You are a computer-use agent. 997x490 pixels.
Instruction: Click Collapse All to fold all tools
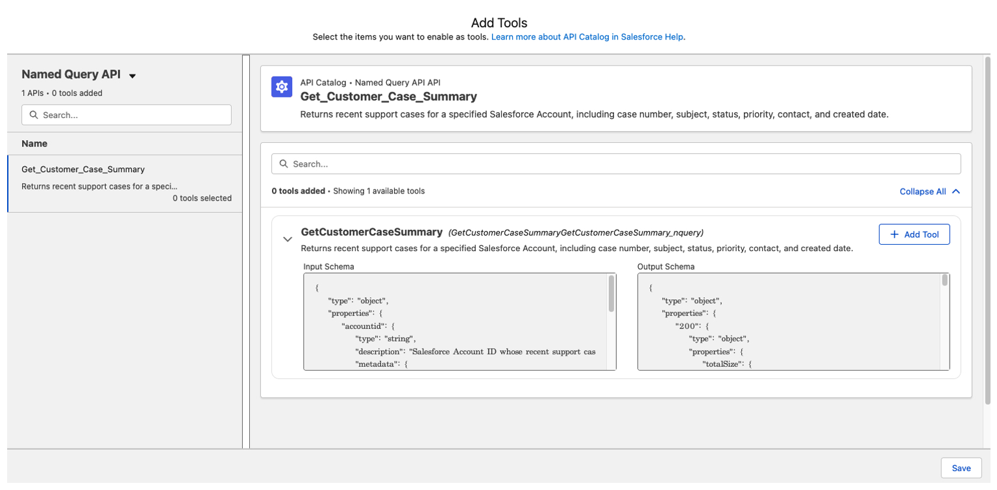click(x=929, y=191)
